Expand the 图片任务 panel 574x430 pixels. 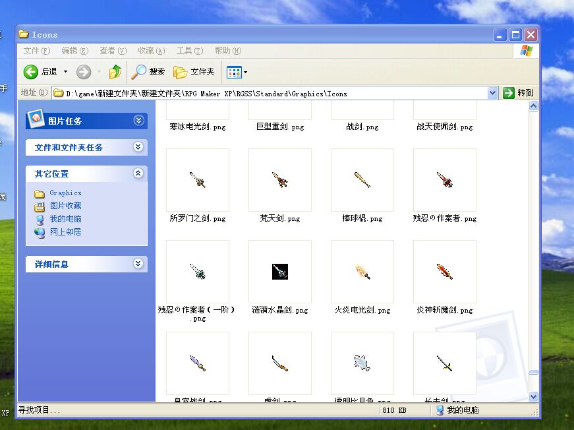click(x=138, y=121)
